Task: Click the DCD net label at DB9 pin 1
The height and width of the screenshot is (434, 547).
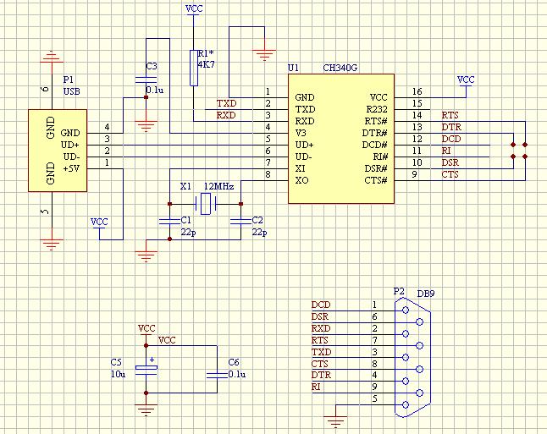Action: click(320, 305)
